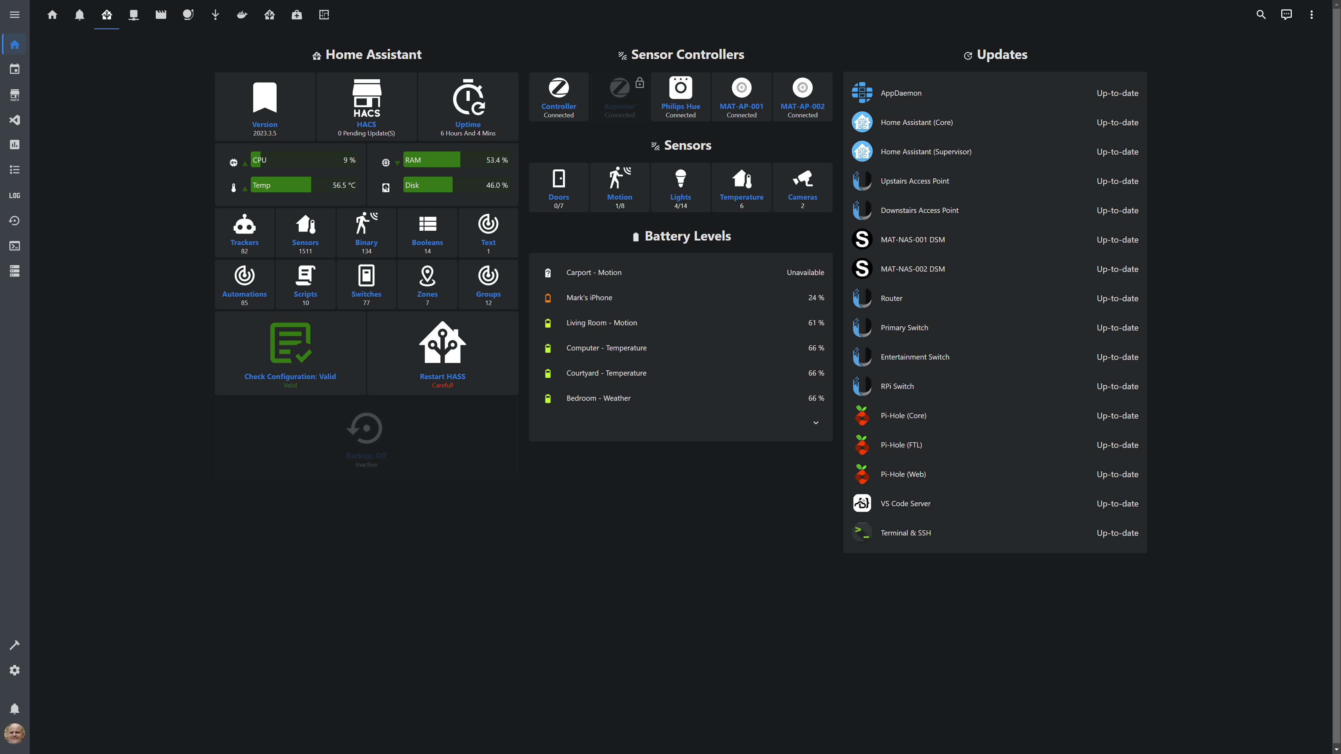Open the VS Code sidebar panel
Image resolution: width=1341 pixels, height=754 pixels.
coord(15,120)
